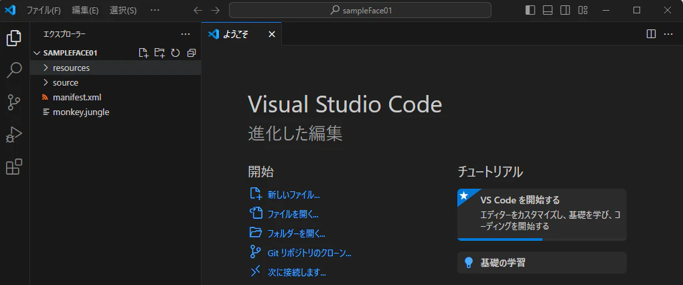683x285 pixels.
Task: Show more menu bar items
Action: point(155,11)
